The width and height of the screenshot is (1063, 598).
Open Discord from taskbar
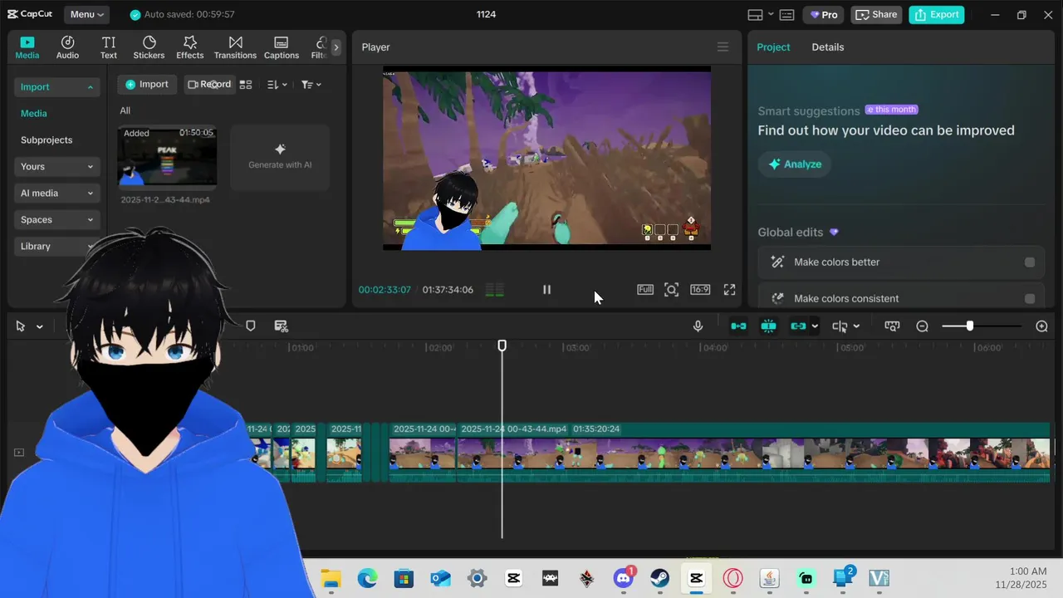tap(623, 579)
